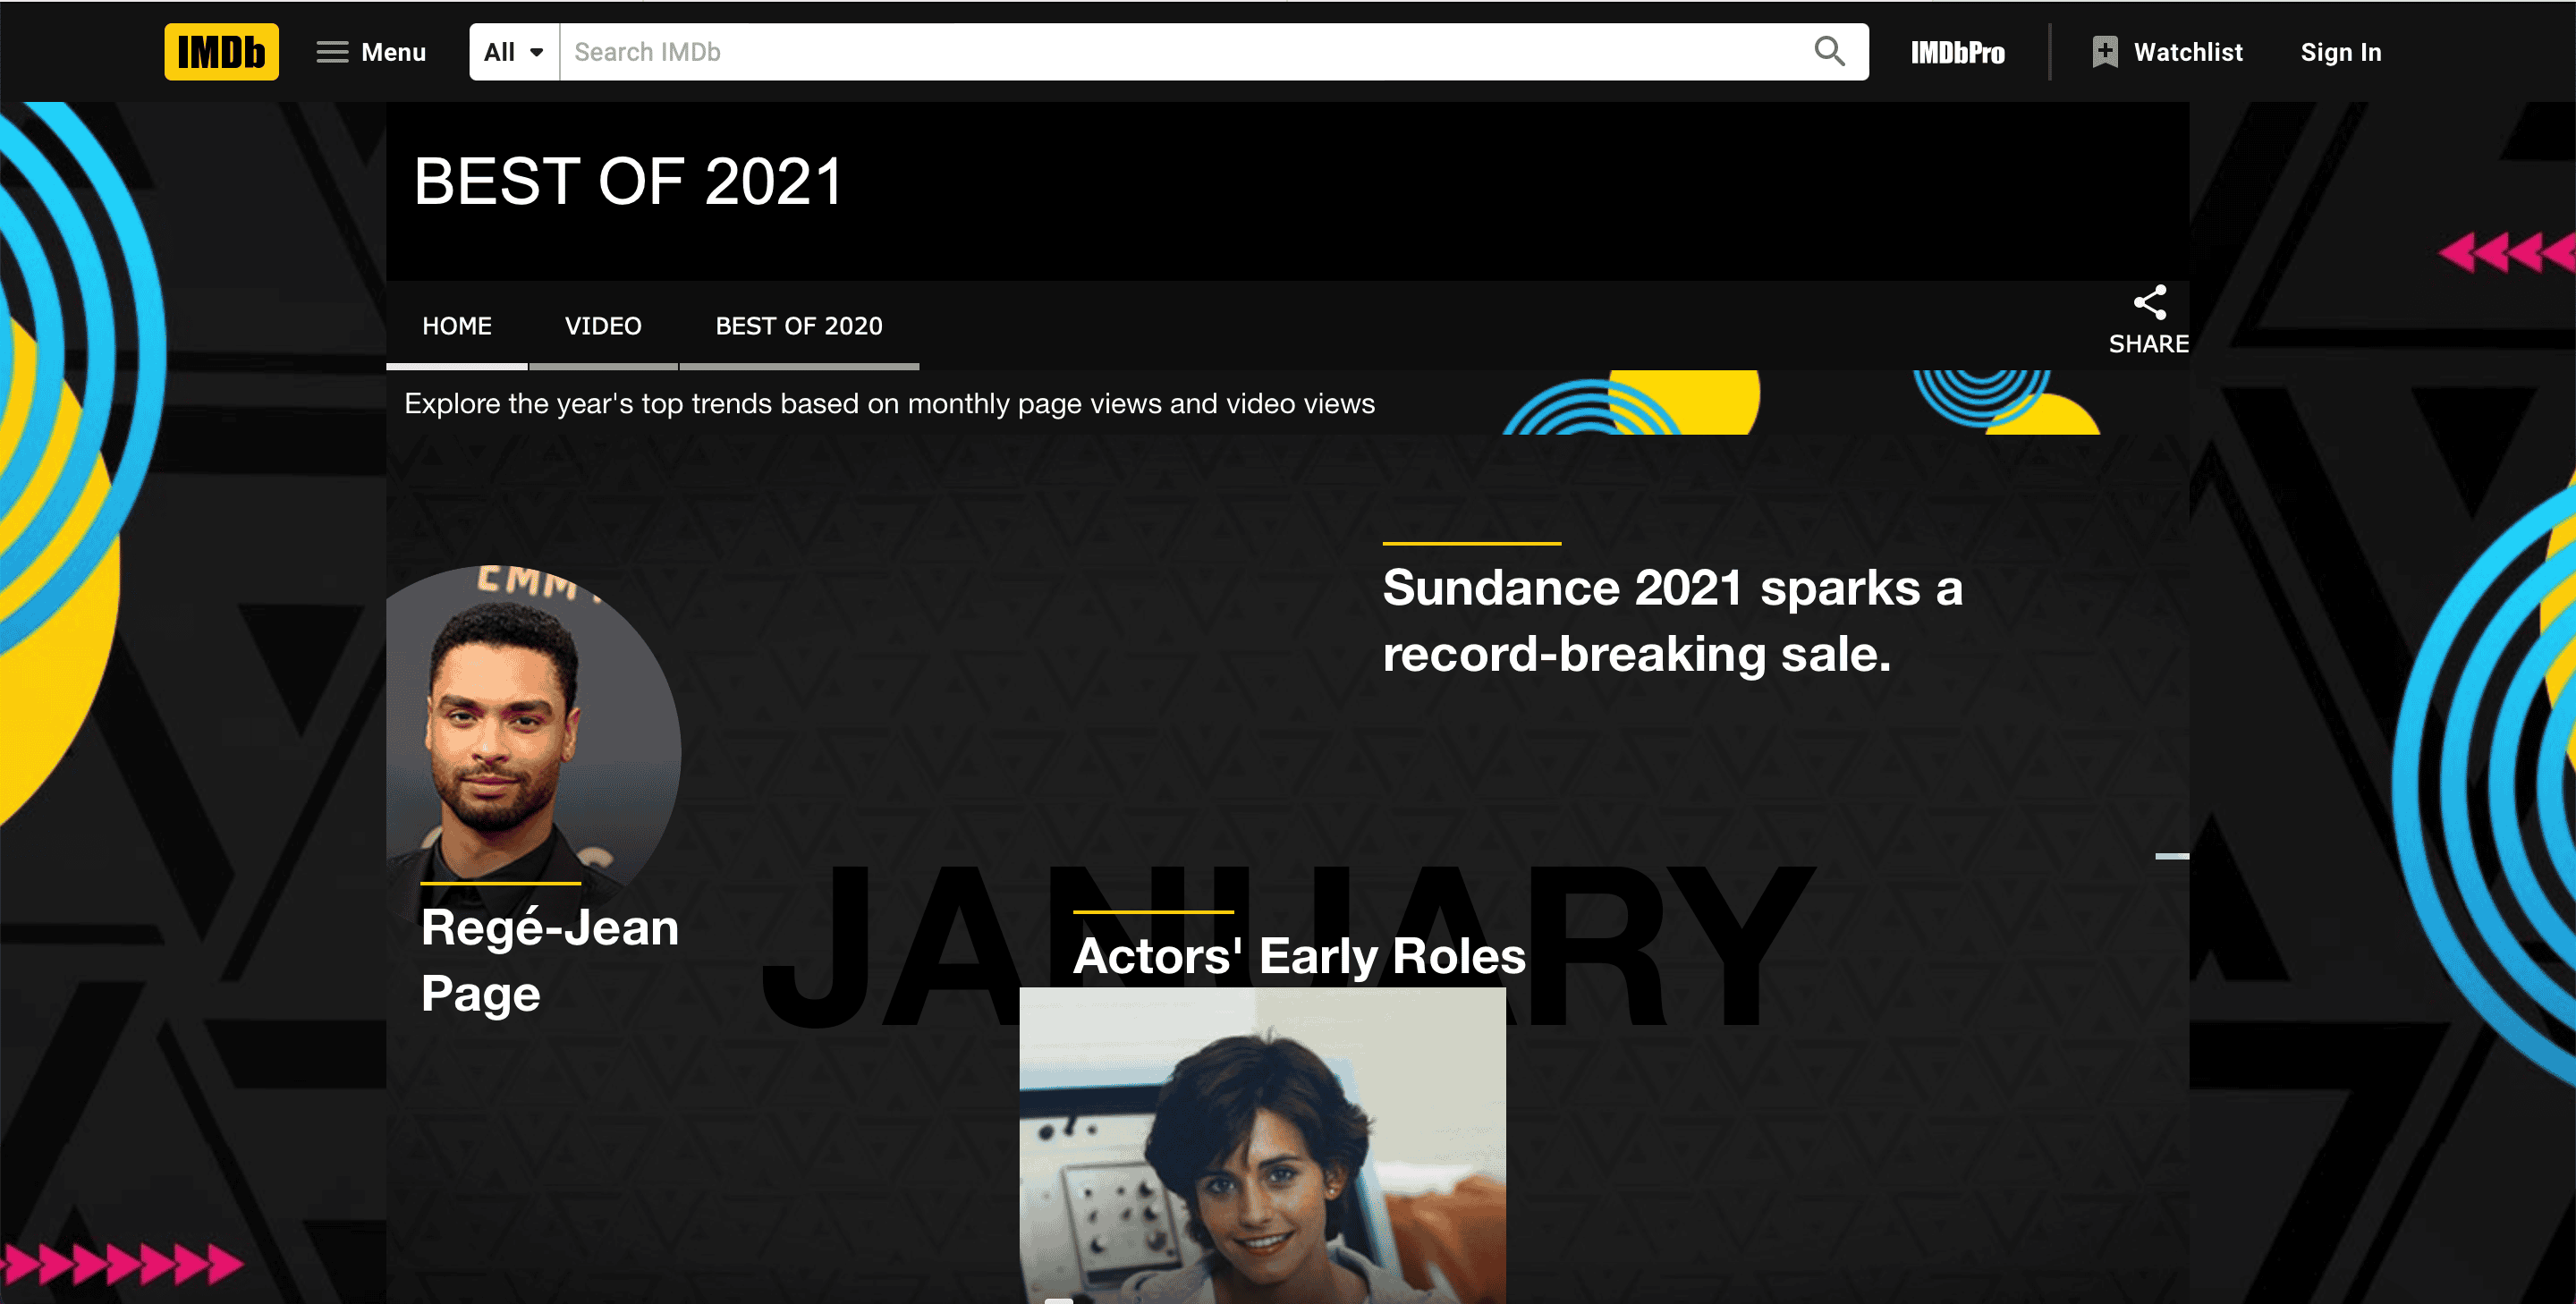Click the magnifying glass search icon

click(x=1829, y=51)
